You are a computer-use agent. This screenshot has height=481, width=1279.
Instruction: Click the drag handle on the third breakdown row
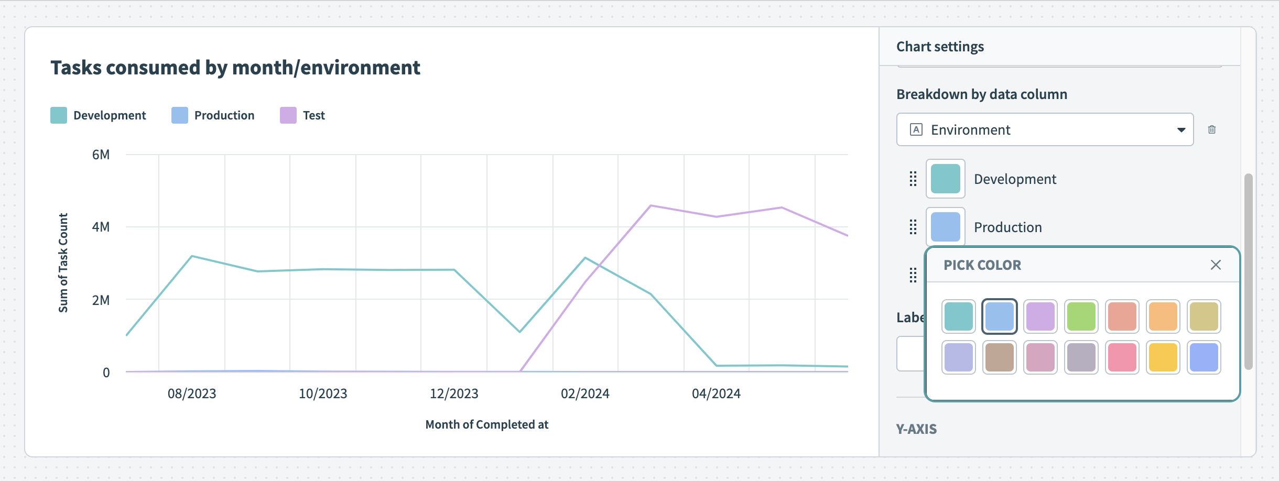click(x=912, y=274)
